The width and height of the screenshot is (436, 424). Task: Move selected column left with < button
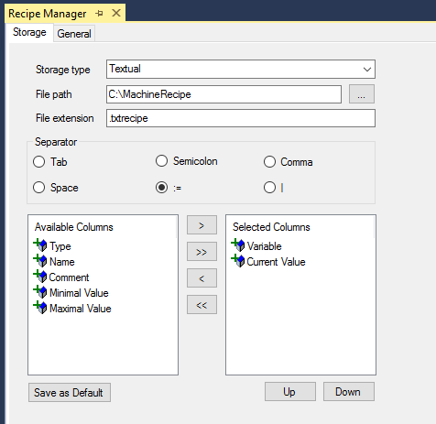202,278
